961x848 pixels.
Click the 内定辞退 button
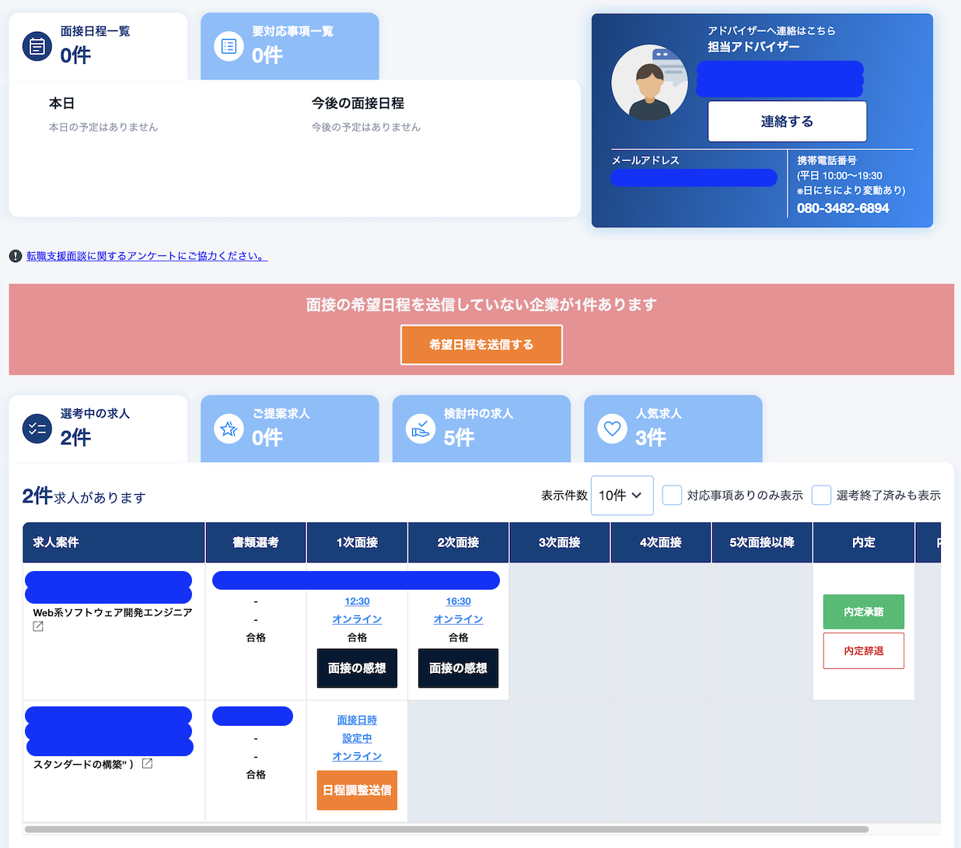tap(864, 651)
